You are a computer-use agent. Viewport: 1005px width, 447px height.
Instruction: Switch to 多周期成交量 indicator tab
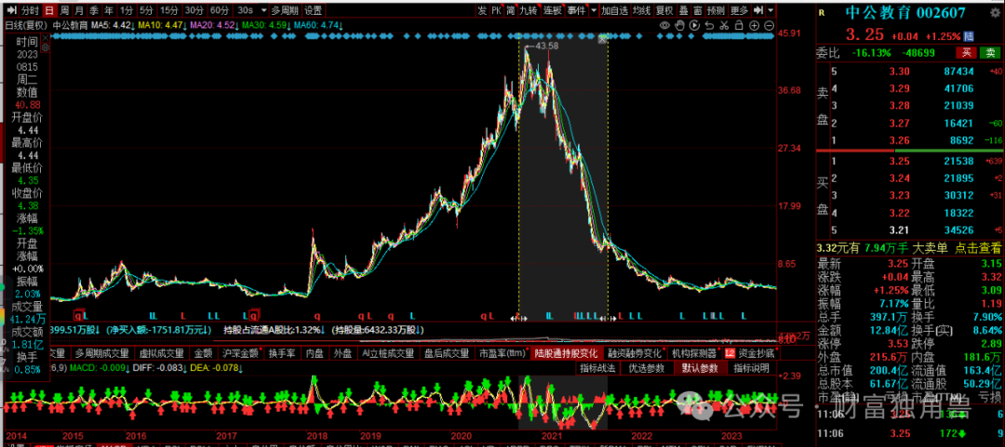tap(102, 353)
